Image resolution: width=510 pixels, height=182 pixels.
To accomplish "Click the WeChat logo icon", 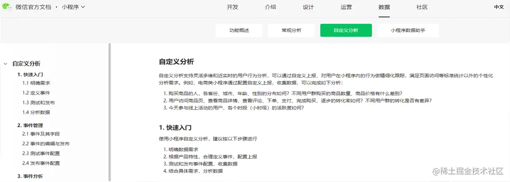I will click(x=7, y=7).
